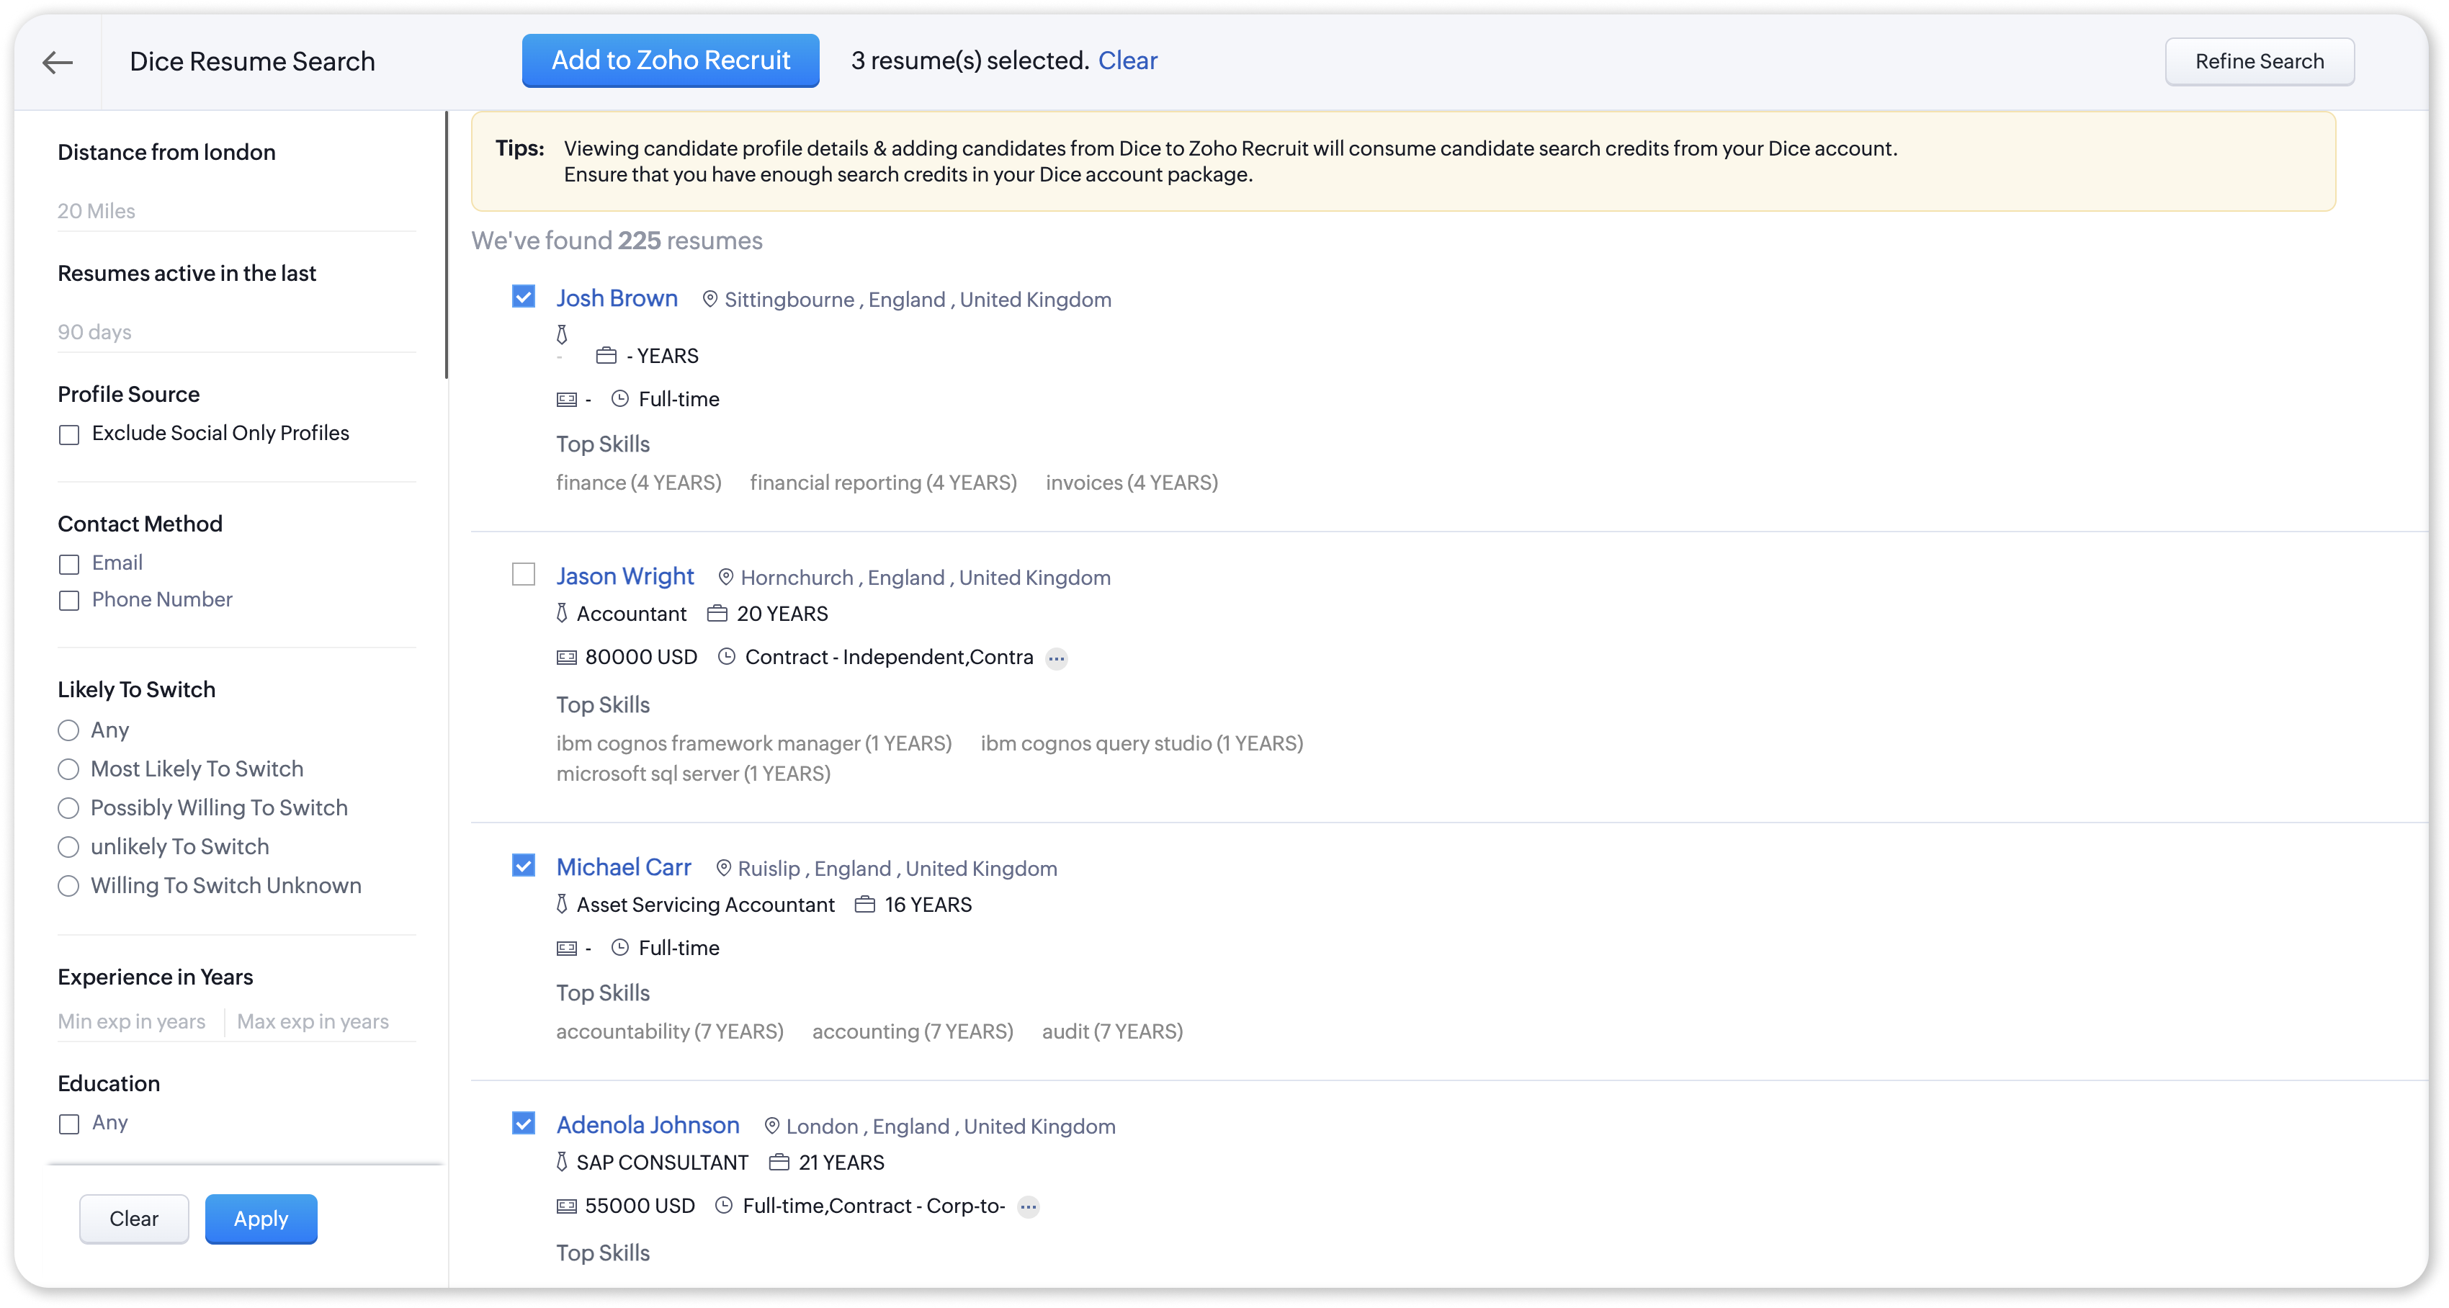Choose unlikely To Switch option
Screen dimensions: 2449x1308
point(68,847)
